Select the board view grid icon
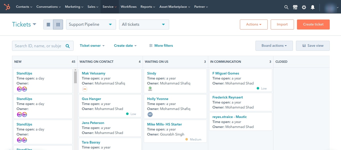The image size is (341, 150). click(x=58, y=24)
